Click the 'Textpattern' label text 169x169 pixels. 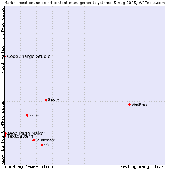20,136
